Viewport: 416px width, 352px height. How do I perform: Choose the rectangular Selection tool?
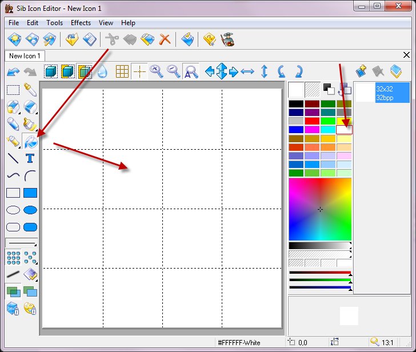13,89
